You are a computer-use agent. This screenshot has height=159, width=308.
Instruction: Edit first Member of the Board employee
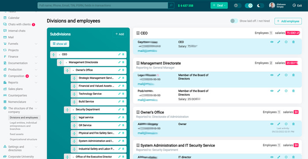tap(279, 75)
